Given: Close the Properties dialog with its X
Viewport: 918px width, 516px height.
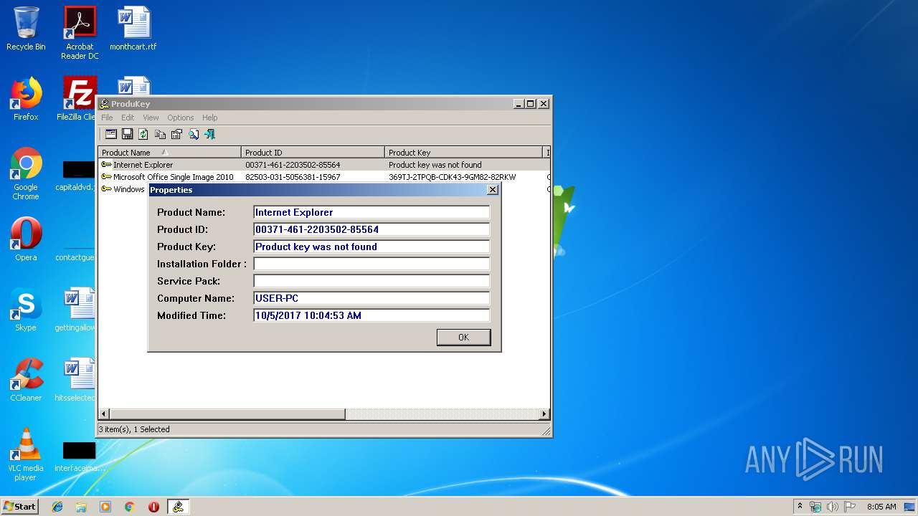Looking at the screenshot, I should (x=492, y=190).
